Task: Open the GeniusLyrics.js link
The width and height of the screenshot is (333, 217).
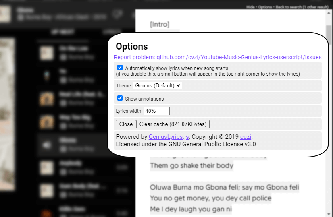Action: [169, 137]
